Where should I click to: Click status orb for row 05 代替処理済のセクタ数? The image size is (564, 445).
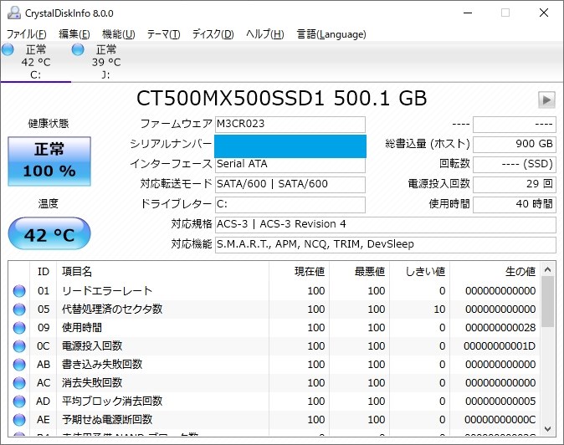point(19,309)
